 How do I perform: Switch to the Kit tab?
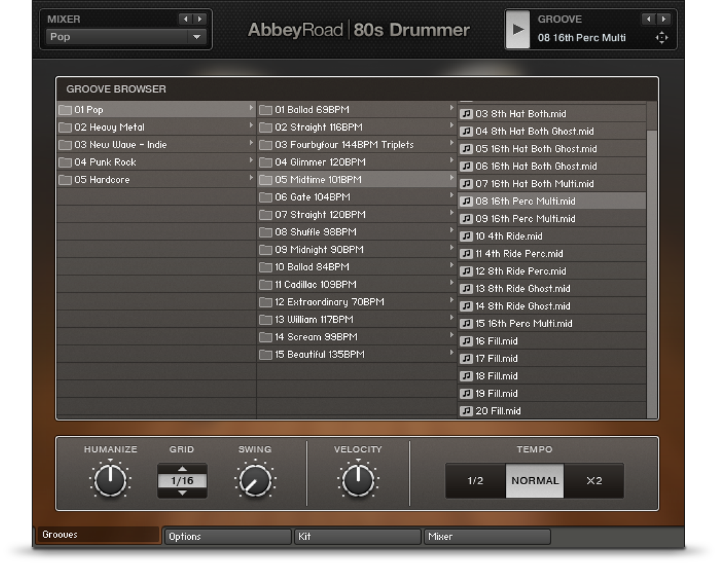point(357,537)
